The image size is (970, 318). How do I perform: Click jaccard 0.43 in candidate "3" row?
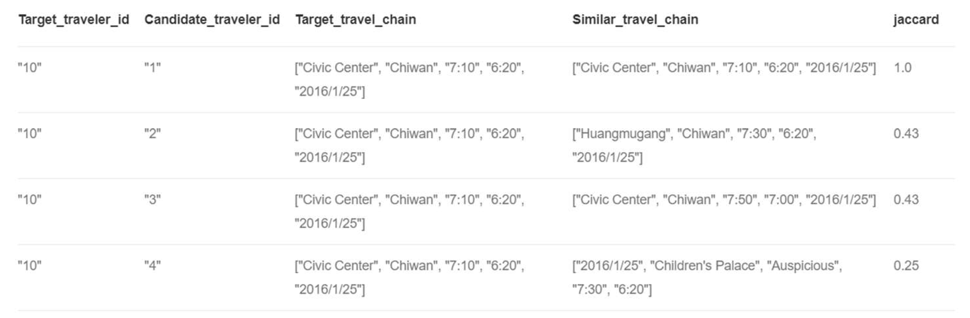[906, 200]
